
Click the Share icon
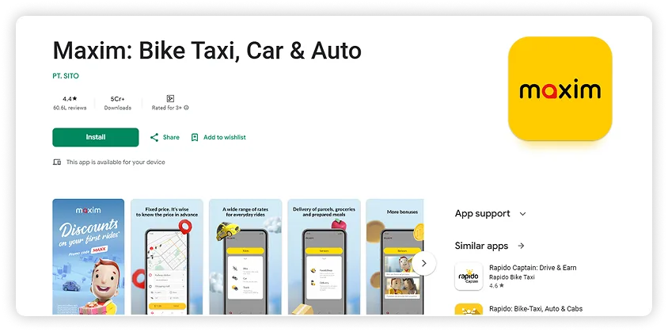click(155, 137)
